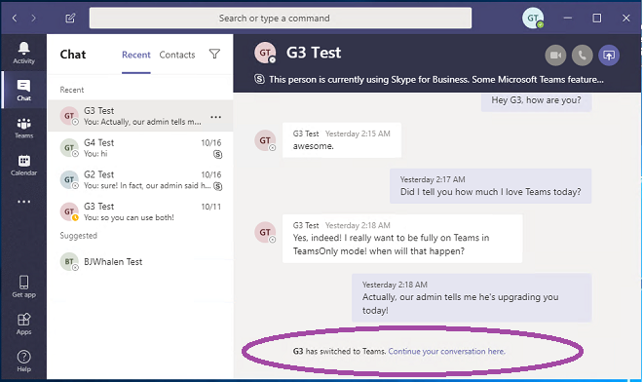This screenshot has height=382, width=643.
Task: Click Get app mobile icon
Action: point(23,286)
